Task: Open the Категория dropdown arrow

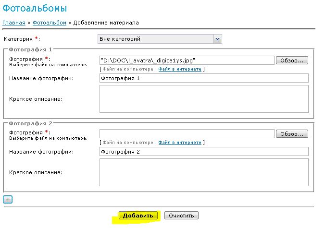Action: pyautogui.click(x=217, y=39)
